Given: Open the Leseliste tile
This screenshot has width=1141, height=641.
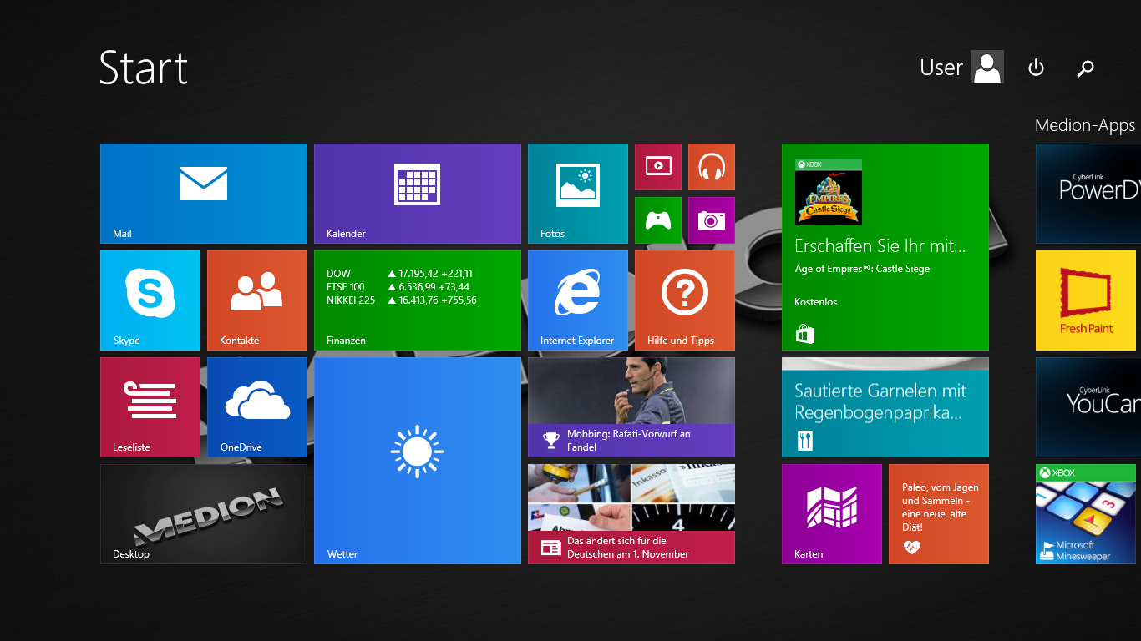Looking at the screenshot, I should pyautogui.click(x=150, y=407).
